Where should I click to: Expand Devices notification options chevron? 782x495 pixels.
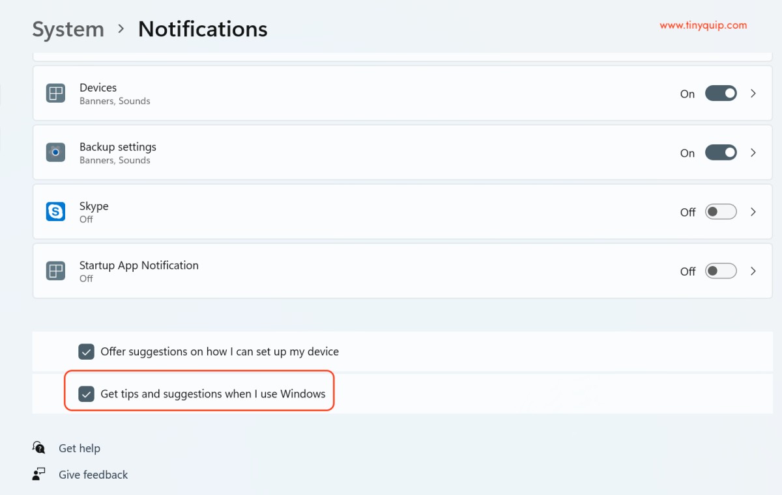[753, 94]
